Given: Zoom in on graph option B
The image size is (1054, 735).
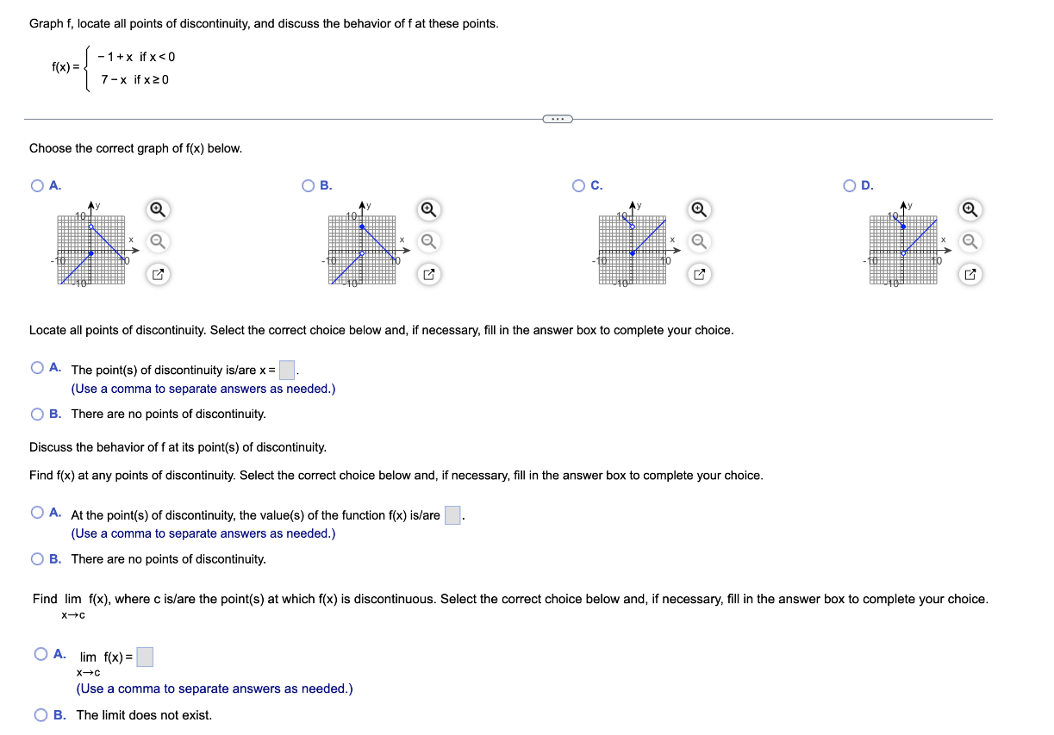Looking at the screenshot, I should 427,209.
